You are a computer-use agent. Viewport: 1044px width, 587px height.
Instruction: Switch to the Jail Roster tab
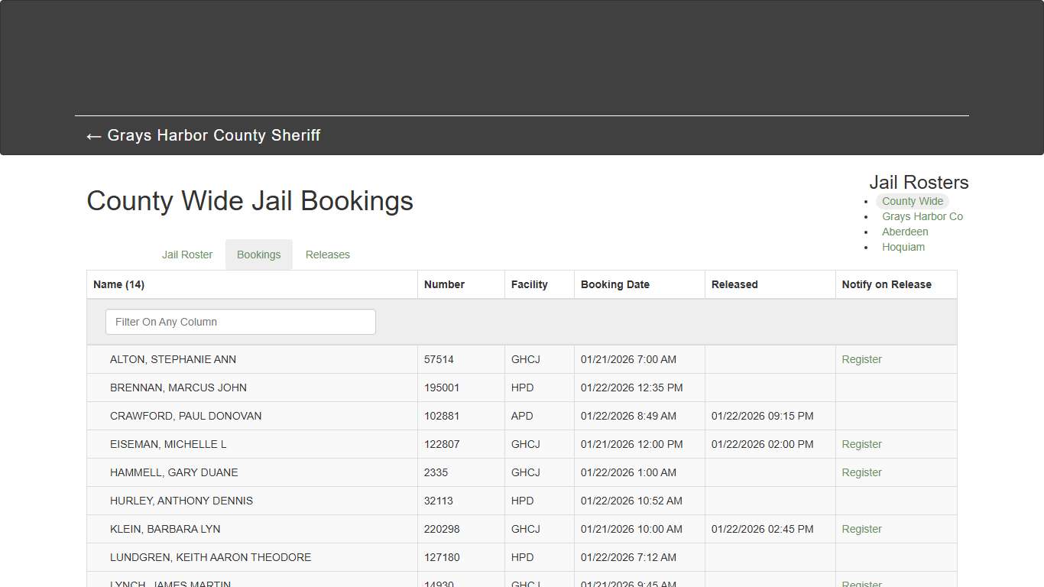pyautogui.click(x=186, y=255)
